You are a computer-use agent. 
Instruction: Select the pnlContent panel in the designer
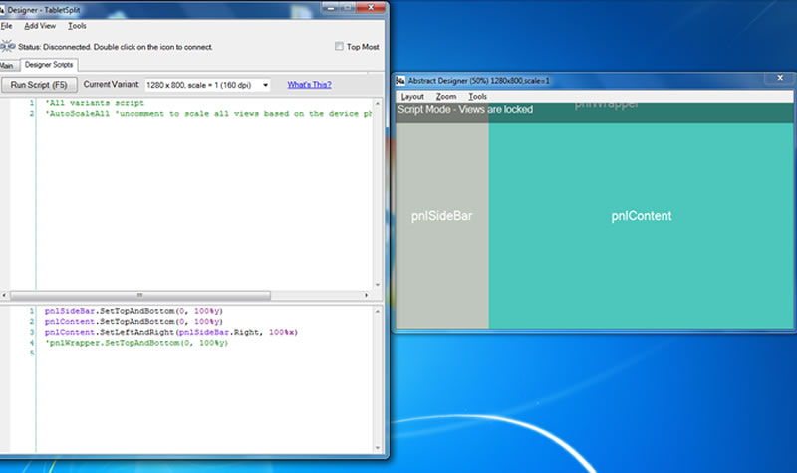click(x=642, y=216)
